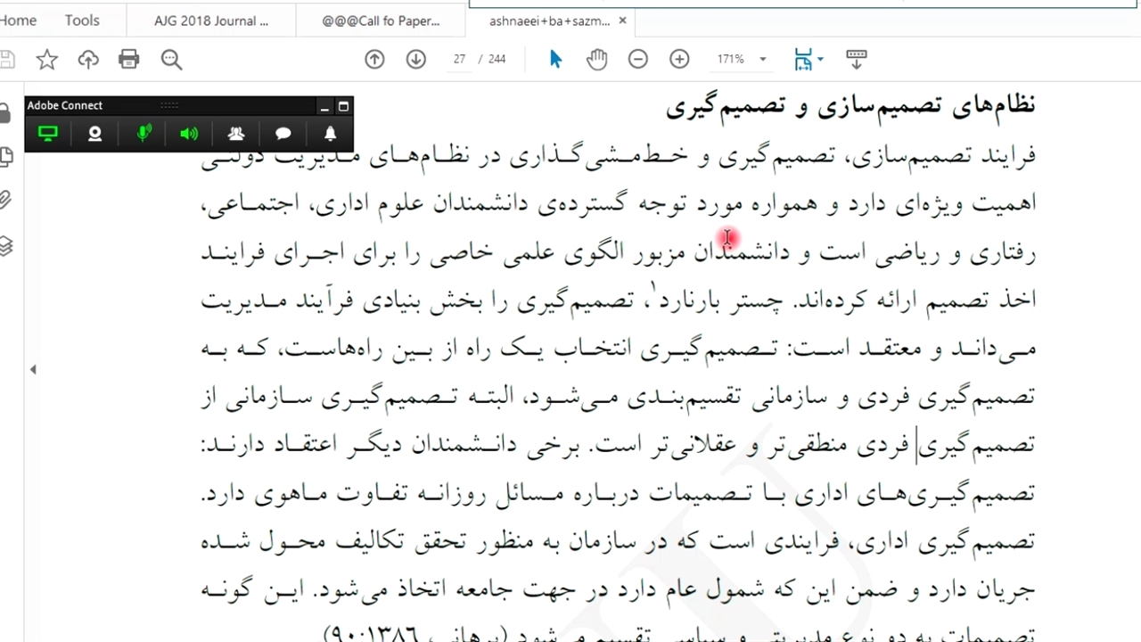Zoom out with the minus button
The image size is (1141, 642).
point(637,59)
